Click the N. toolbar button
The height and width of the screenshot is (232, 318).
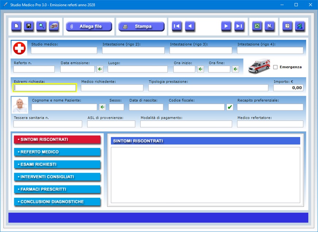coord(269,26)
